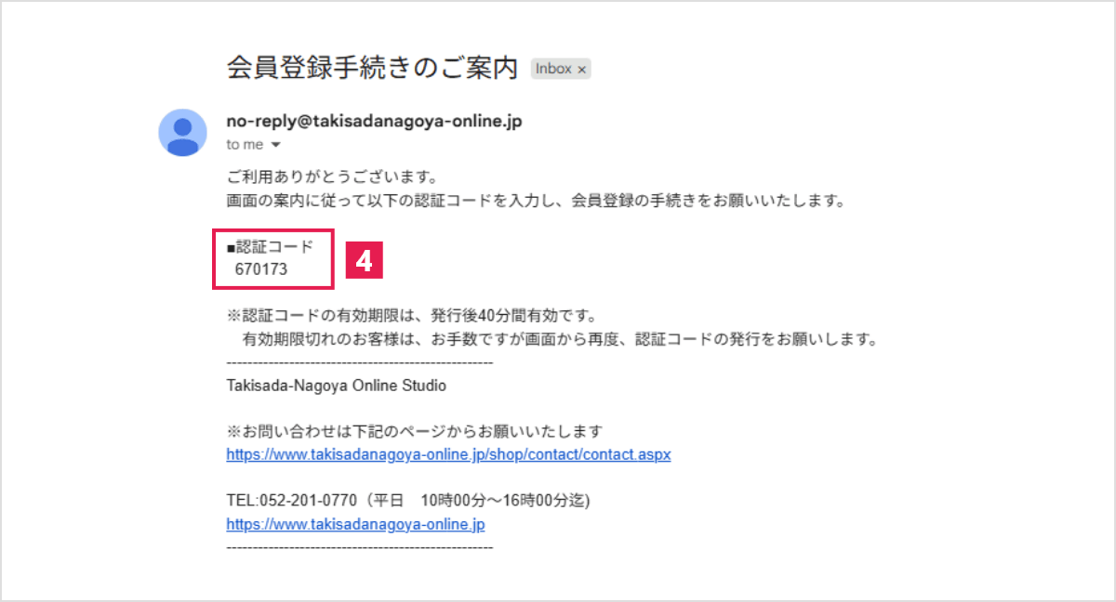This screenshot has width=1116, height=602.
Task: Click the Takisada-Nagoya Online Studio signature line
Action: click(335, 385)
